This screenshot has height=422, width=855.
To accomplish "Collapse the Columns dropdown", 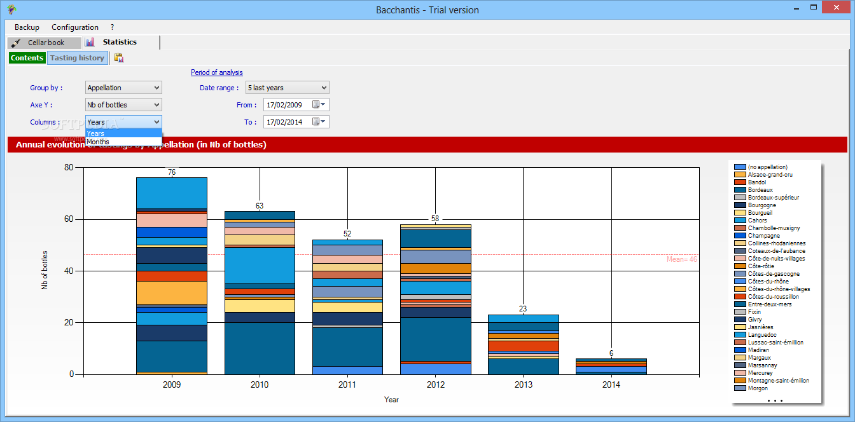I will pos(123,122).
